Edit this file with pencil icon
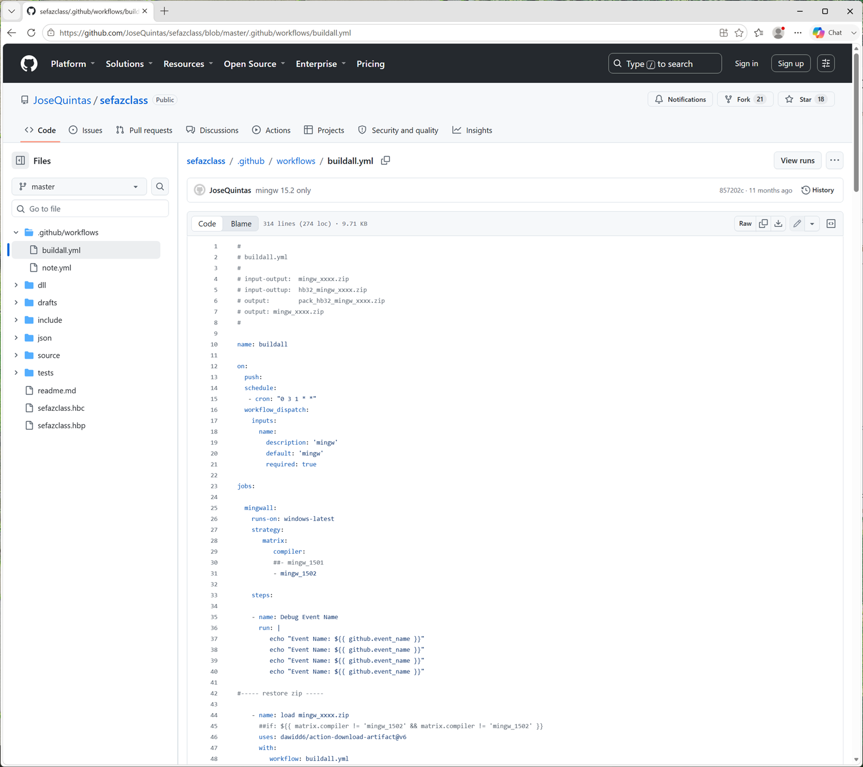Image resolution: width=863 pixels, height=767 pixels. pos(797,224)
